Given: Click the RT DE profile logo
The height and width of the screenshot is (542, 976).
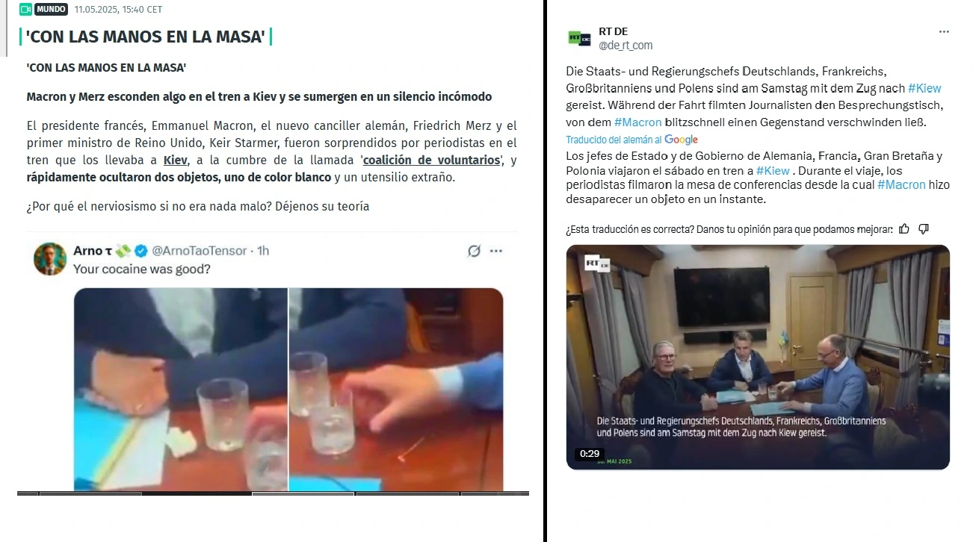Looking at the screenshot, I should [x=579, y=38].
